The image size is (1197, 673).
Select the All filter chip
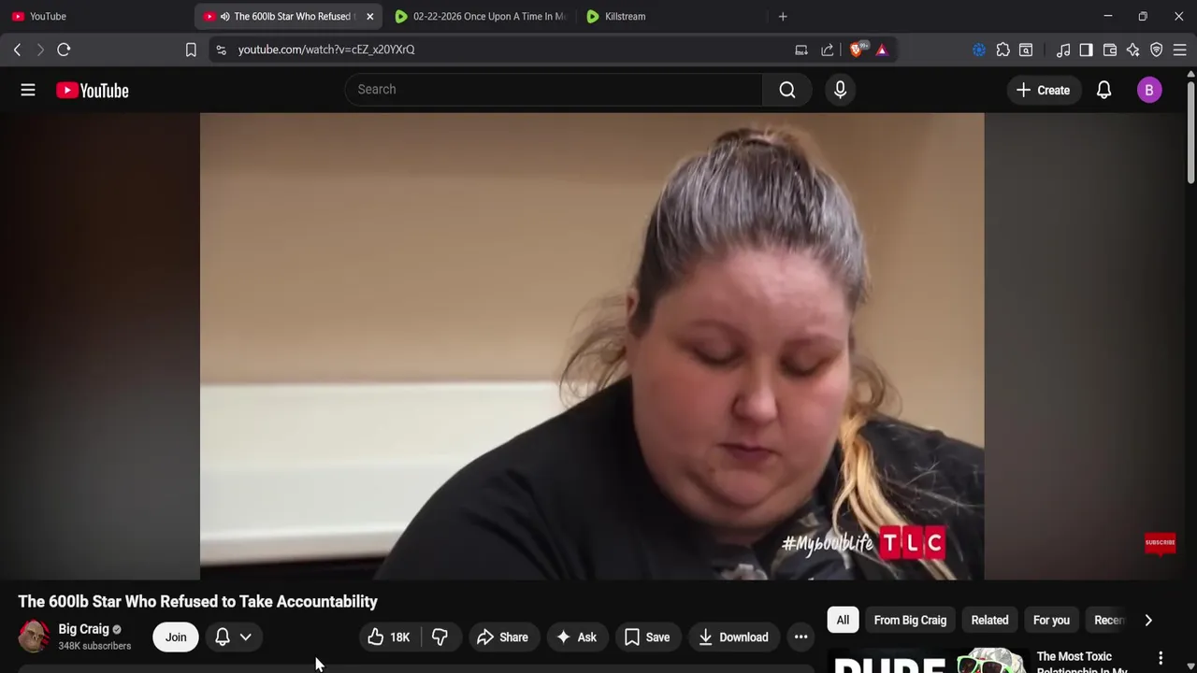tap(843, 620)
